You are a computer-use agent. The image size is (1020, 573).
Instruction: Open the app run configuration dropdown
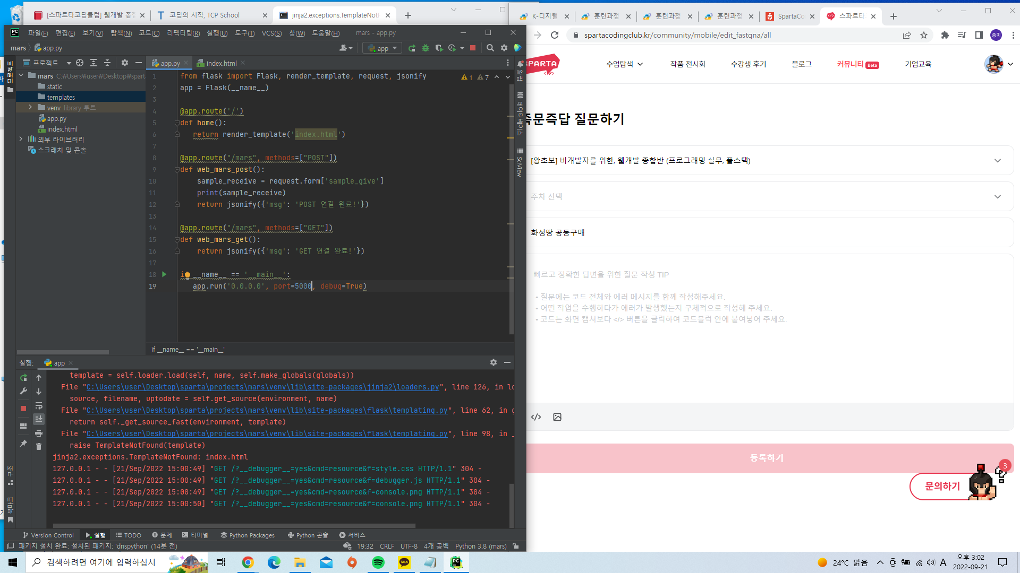click(382, 48)
